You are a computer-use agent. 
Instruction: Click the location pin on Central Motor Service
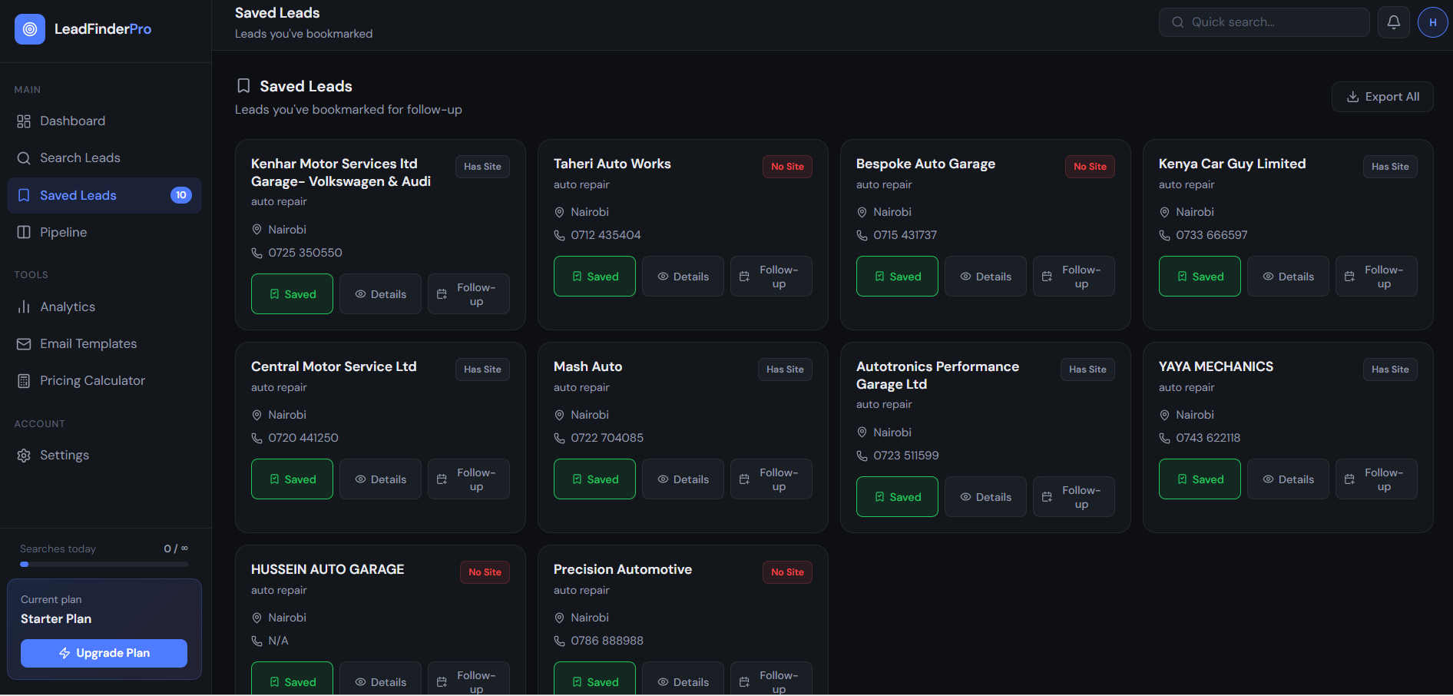pos(257,415)
